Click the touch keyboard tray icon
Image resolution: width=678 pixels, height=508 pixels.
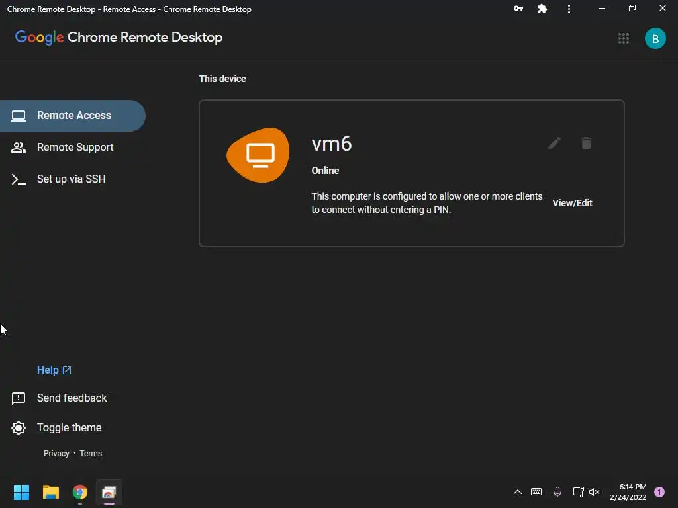(x=536, y=492)
